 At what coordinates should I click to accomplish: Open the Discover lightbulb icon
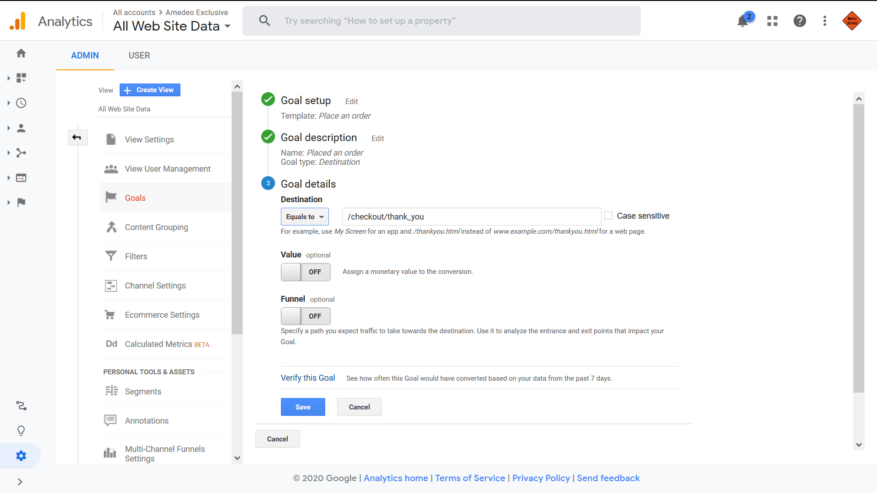click(21, 430)
